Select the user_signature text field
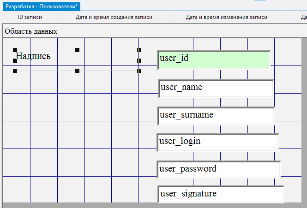Viewport: 307px width, 208px height. pyautogui.click(x=221, y=194)
